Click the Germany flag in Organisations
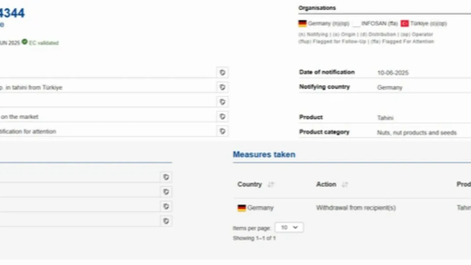The height and width of the screenshot is (265, 471). (302, 23)
